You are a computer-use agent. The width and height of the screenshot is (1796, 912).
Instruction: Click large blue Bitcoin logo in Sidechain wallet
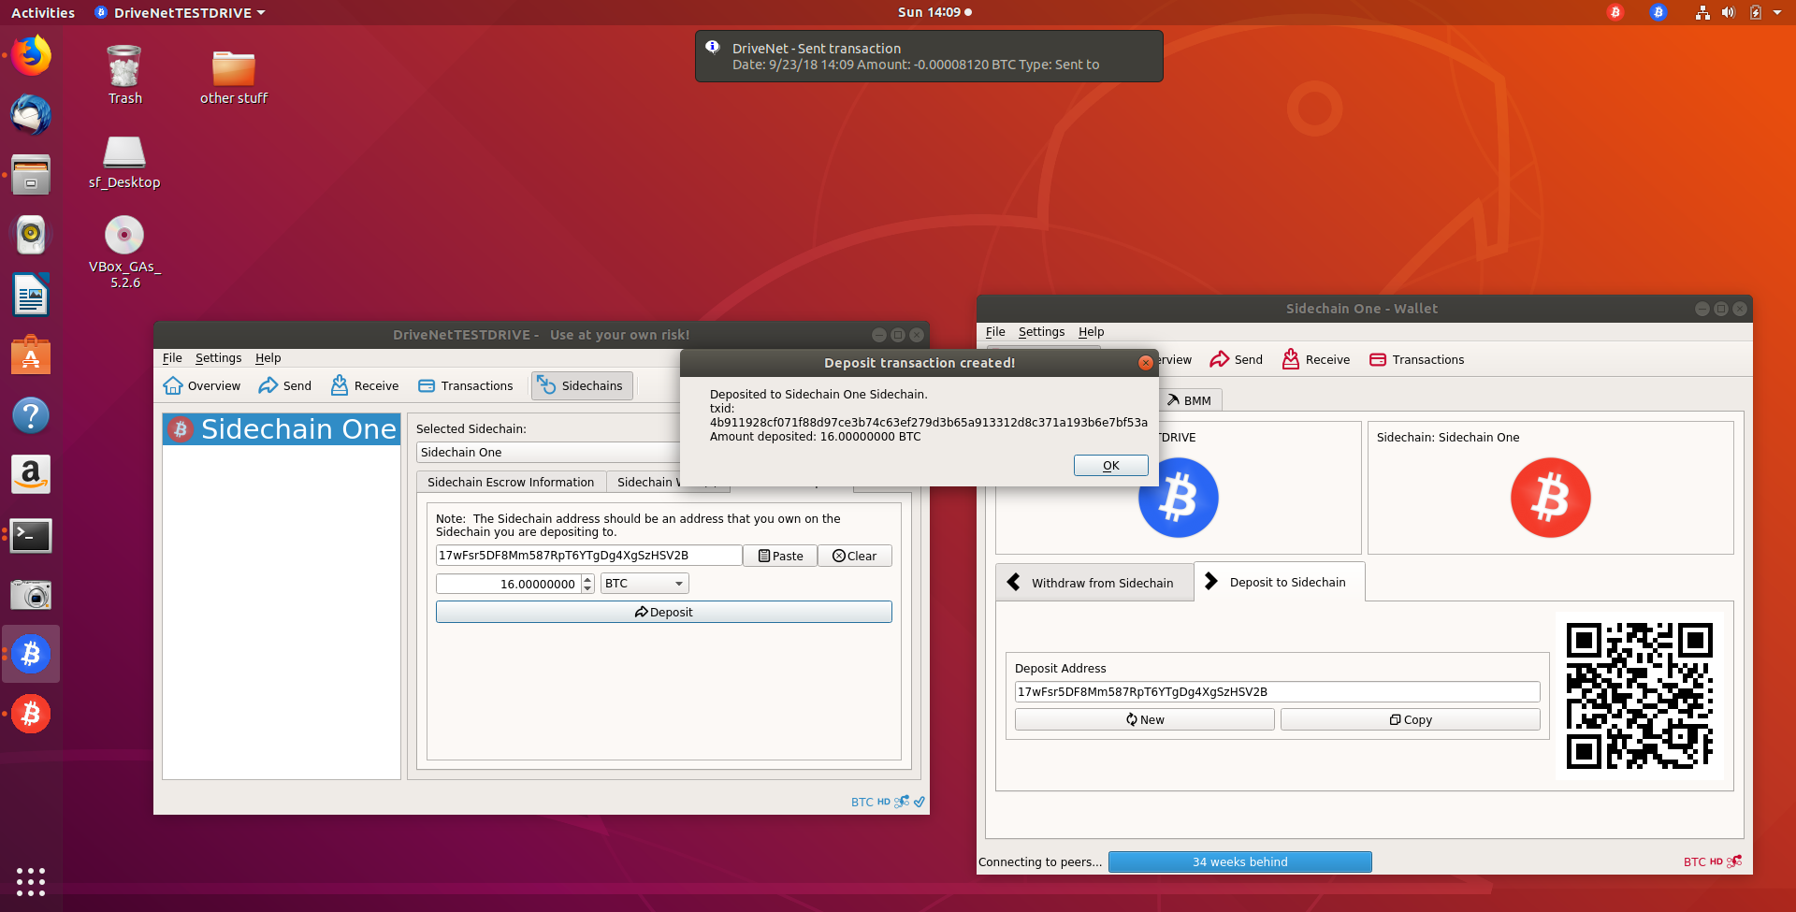(x=1179, y=497)
